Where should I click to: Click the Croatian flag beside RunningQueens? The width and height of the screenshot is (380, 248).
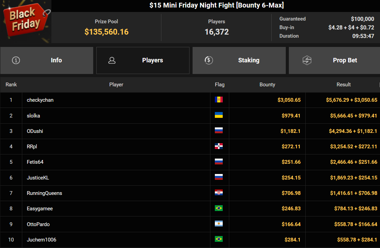tap(219, 193)
